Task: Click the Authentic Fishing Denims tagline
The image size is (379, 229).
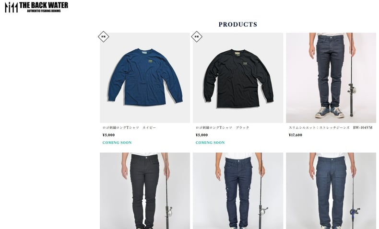Action: 44,10
